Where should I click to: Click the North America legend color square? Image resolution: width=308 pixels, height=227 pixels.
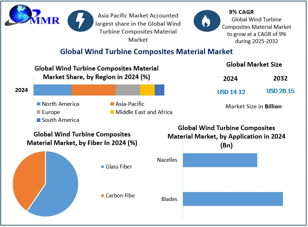coord(39,104)
